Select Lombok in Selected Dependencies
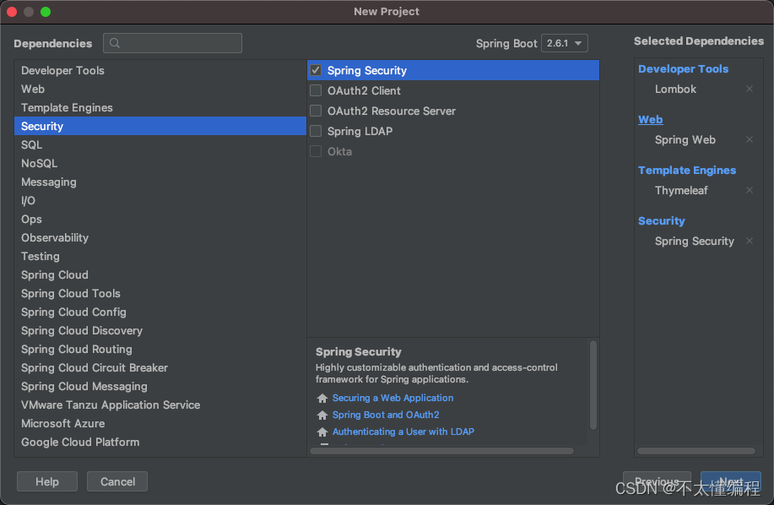The image size is (774, 505). tap(675, 89)
